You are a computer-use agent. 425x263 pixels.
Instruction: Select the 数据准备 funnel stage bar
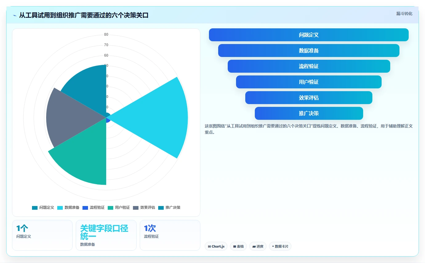pos(309,51)
